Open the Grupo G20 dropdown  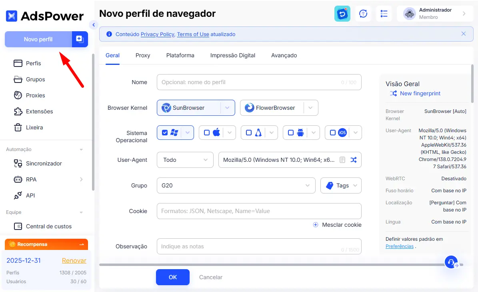click(x=236, y=185)
